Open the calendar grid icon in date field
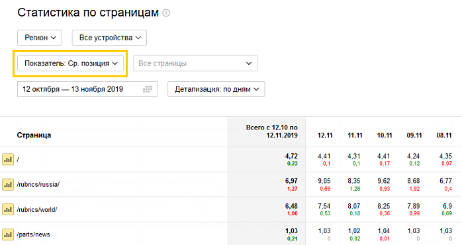 click(148, 89)
